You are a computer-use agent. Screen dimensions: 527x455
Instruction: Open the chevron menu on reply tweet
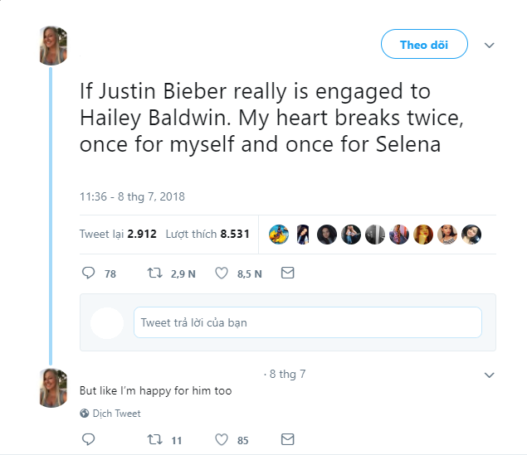489,375
